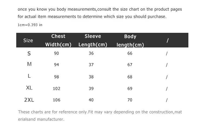
Task: Click the 1cm=0.393 in conversion text
Action: (30, 25)
